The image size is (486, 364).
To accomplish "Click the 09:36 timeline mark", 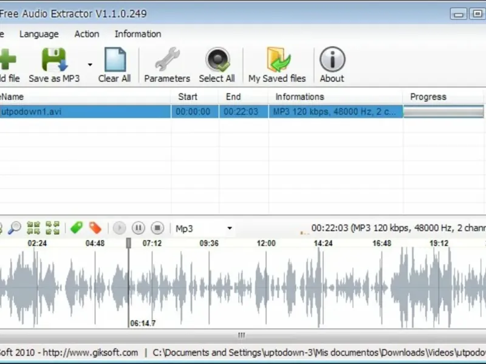I will click(x=209, y=243).
